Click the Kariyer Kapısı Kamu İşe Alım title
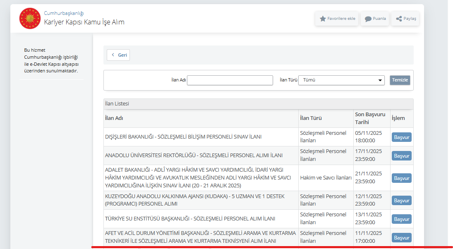This screenshot has height=249, width=453. click(84, 22)
